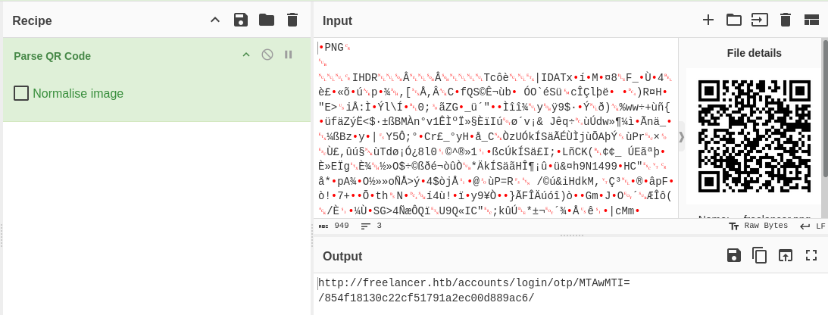
Task: Load a recipe via the folder icon
Action: tap(267, 20)
